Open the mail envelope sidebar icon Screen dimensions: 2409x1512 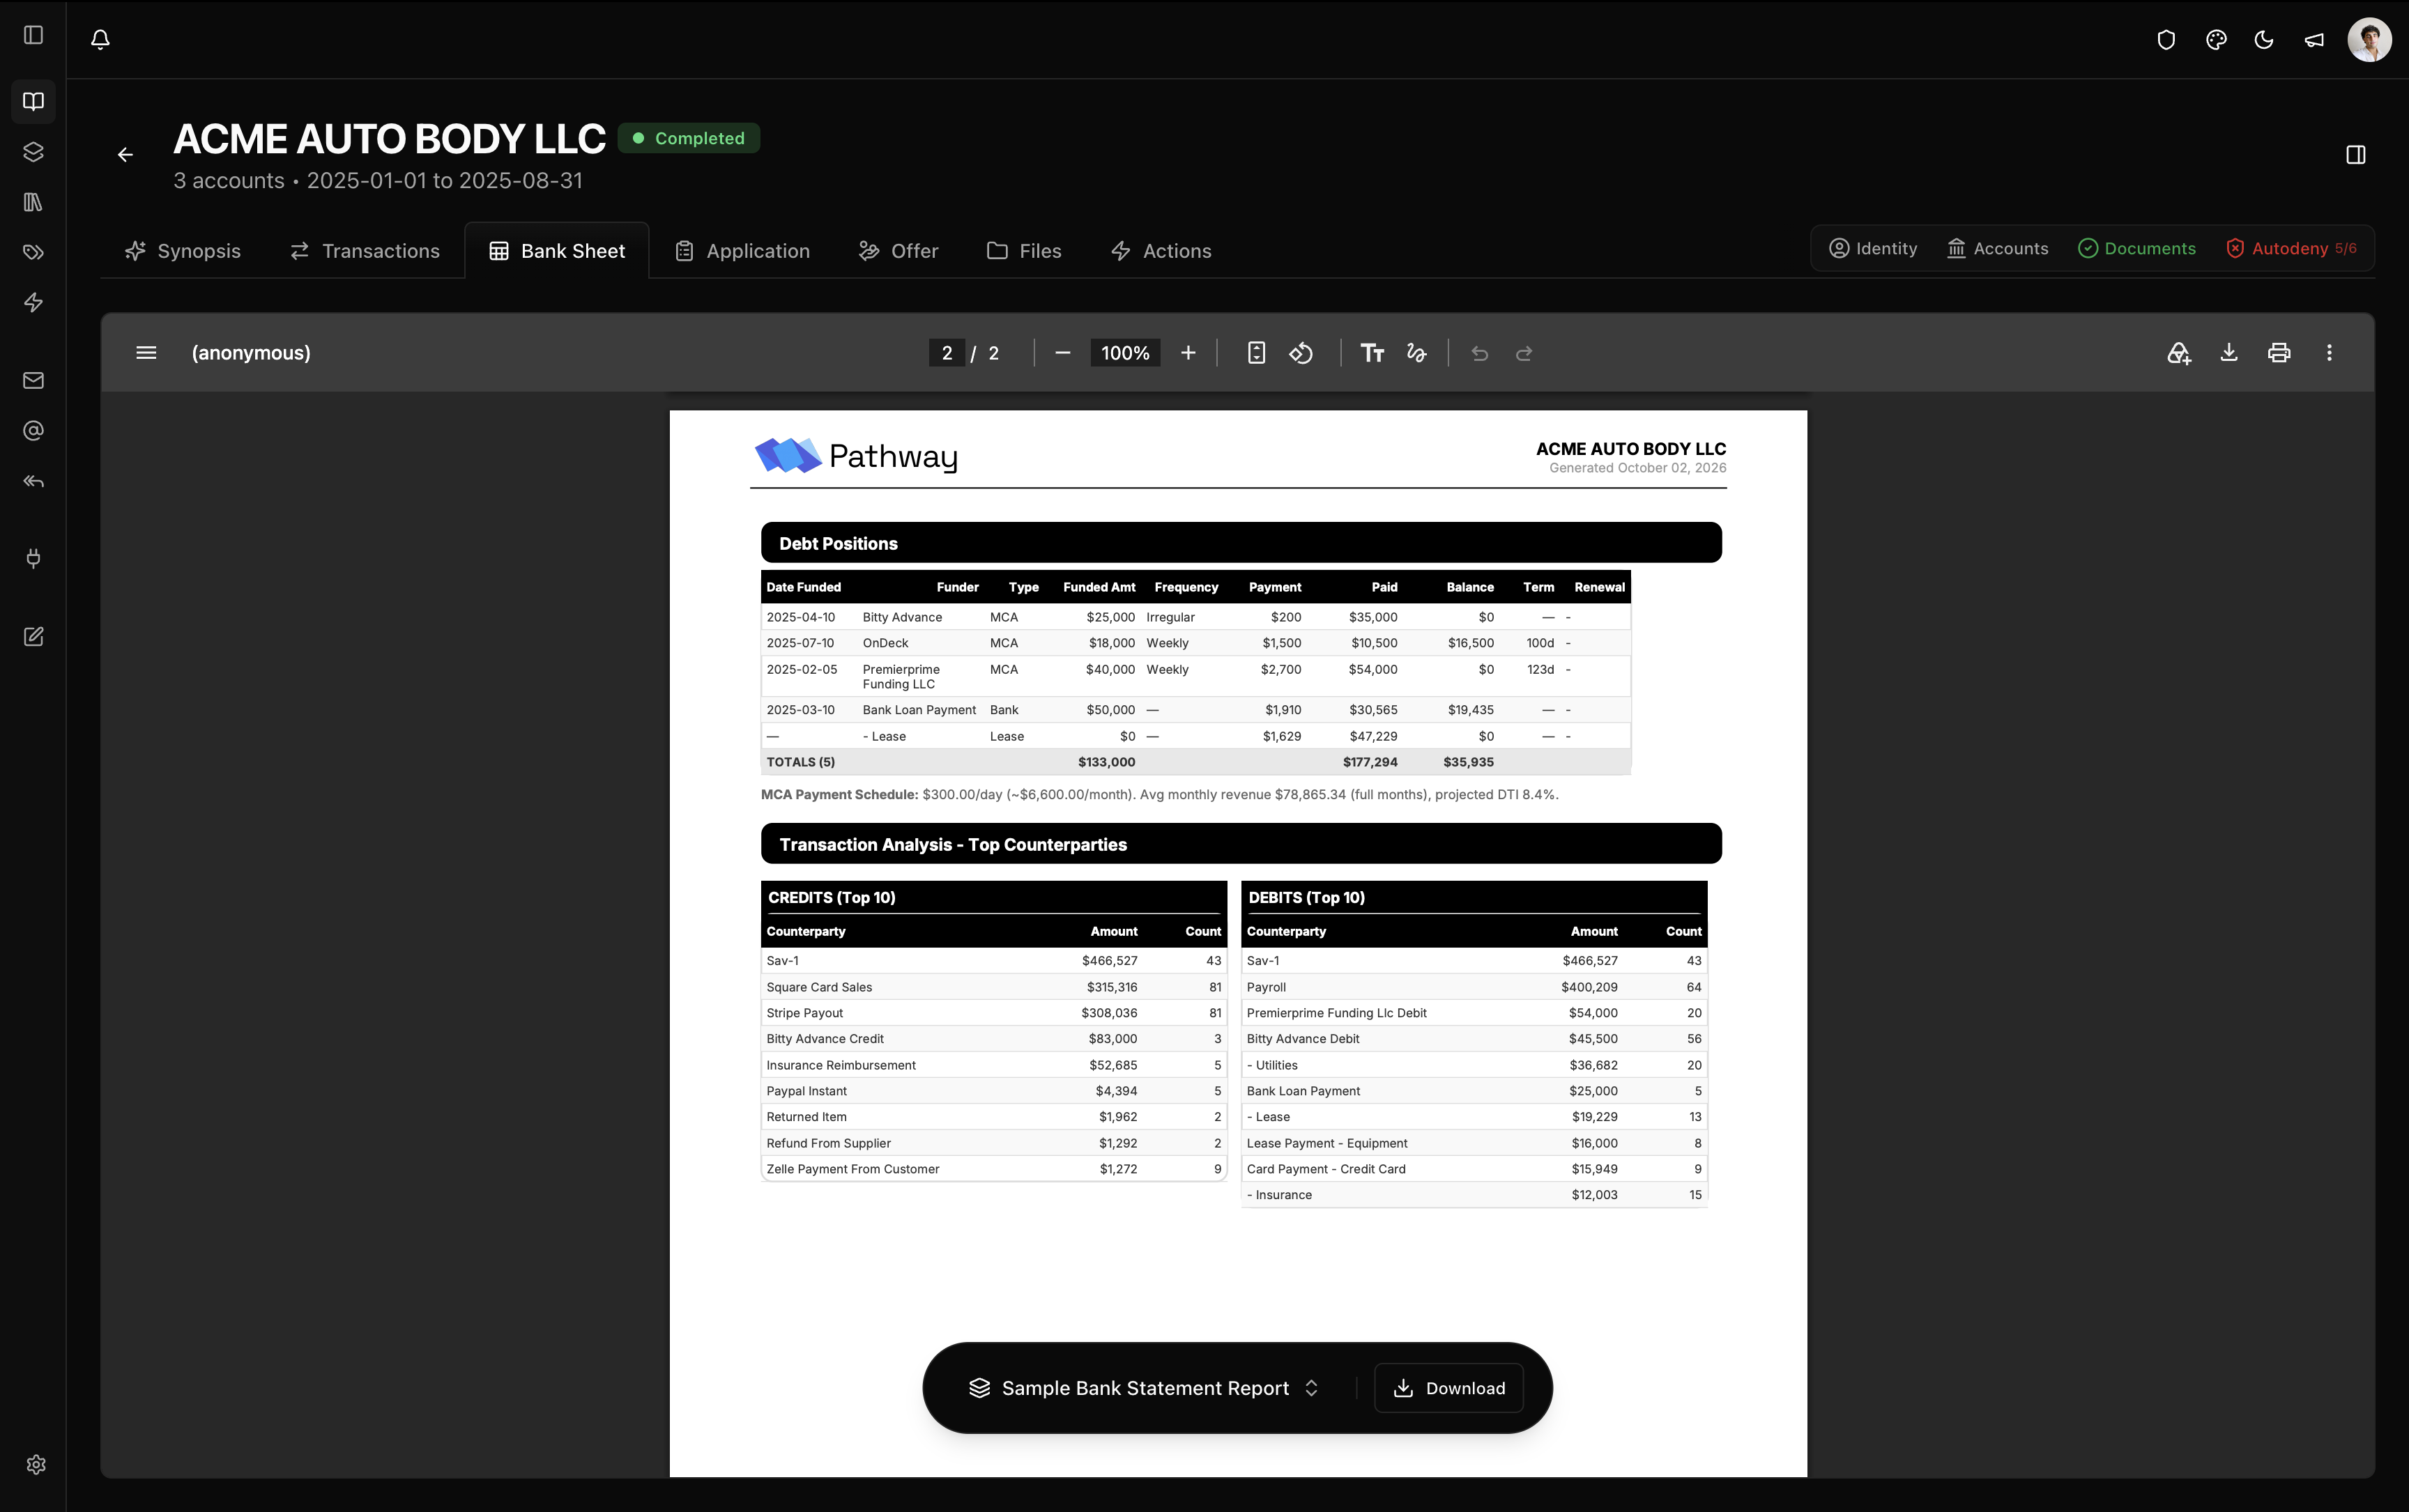(33, 380)
